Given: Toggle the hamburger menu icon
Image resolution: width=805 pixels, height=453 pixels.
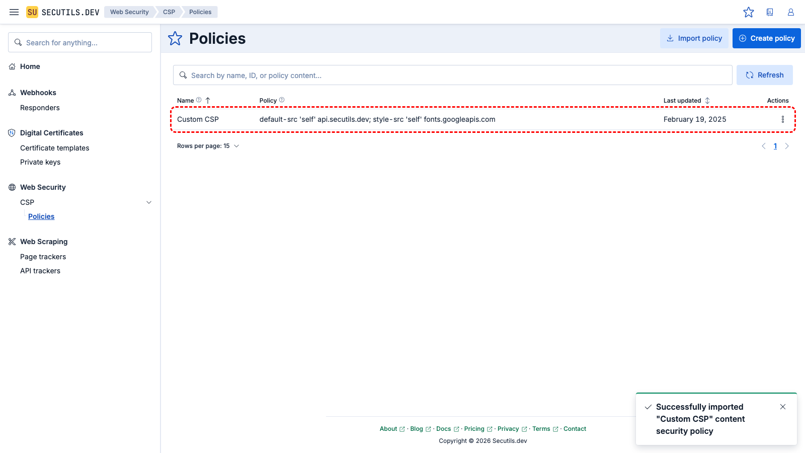Looking at the screenshot, I should pos(14,12).
